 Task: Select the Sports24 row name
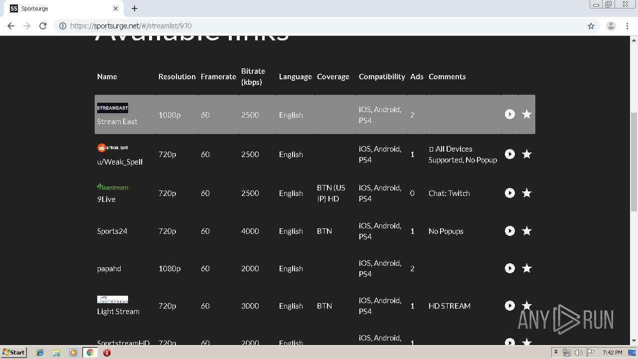(x=112, y=231)
